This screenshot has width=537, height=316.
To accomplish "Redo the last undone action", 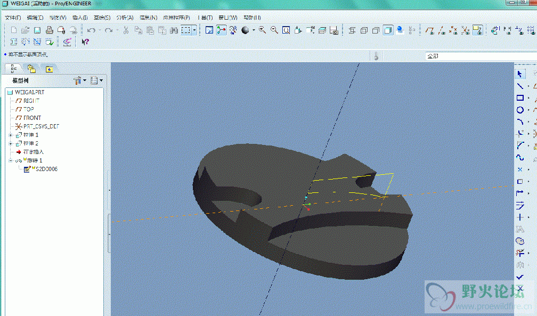I will [x=109, y=30].
